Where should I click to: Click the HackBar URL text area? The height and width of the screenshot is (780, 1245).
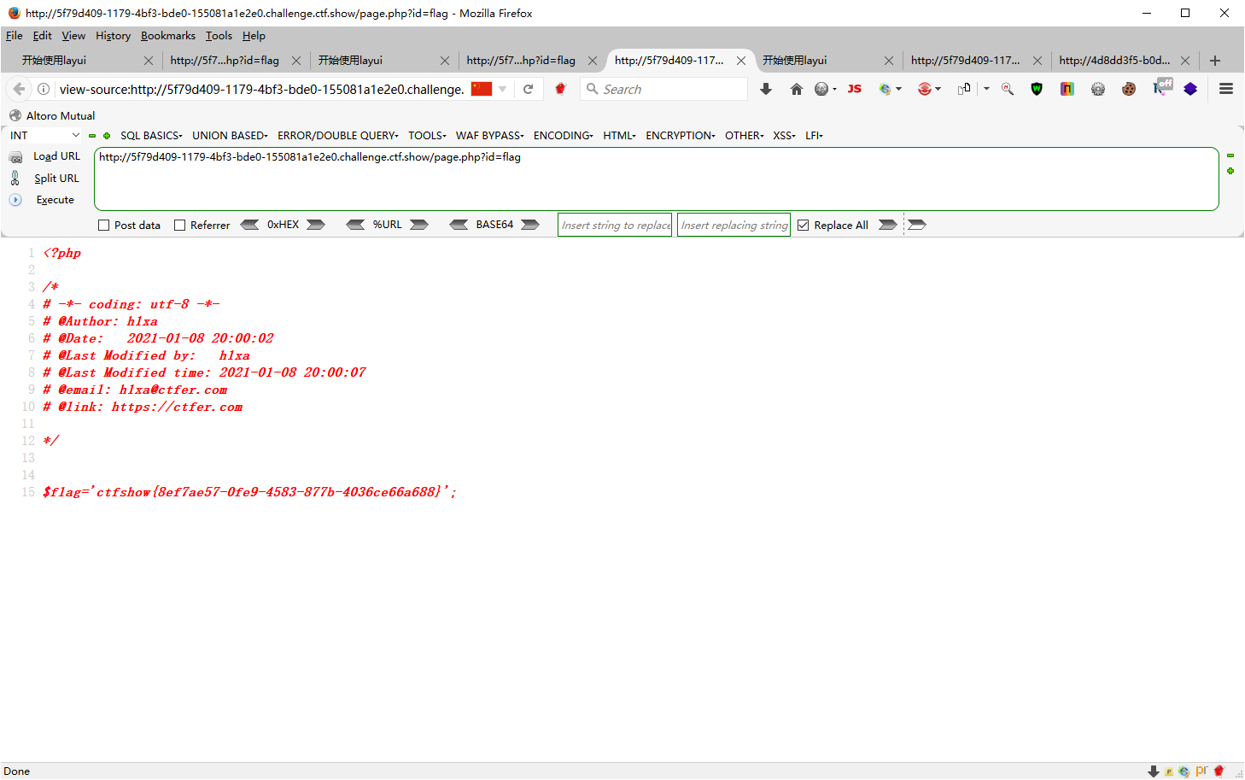point(656,179)
